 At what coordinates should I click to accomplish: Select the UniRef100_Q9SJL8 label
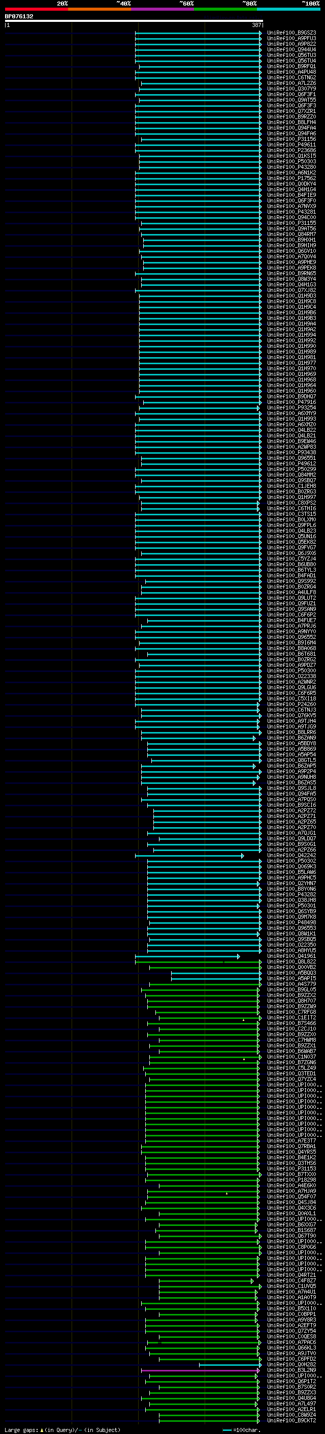click(x=291, y=788)
